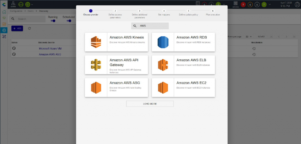The image size is (301, 144).
Task: Click the hosts server icon in top bar
Action: pyautogui.click(x=198, y=4)
